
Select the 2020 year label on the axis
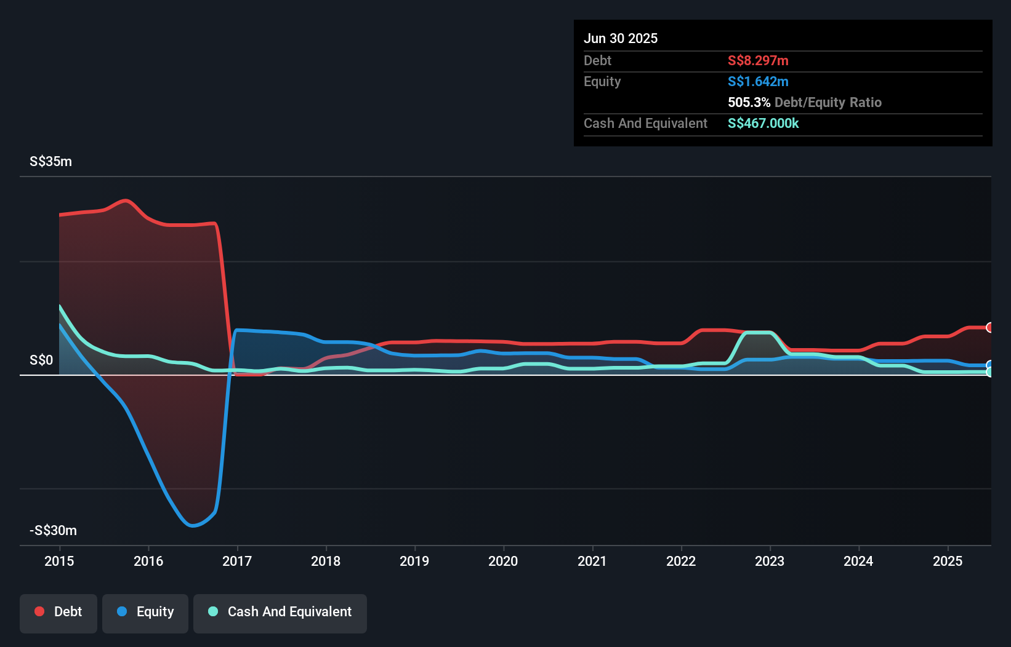503,561
